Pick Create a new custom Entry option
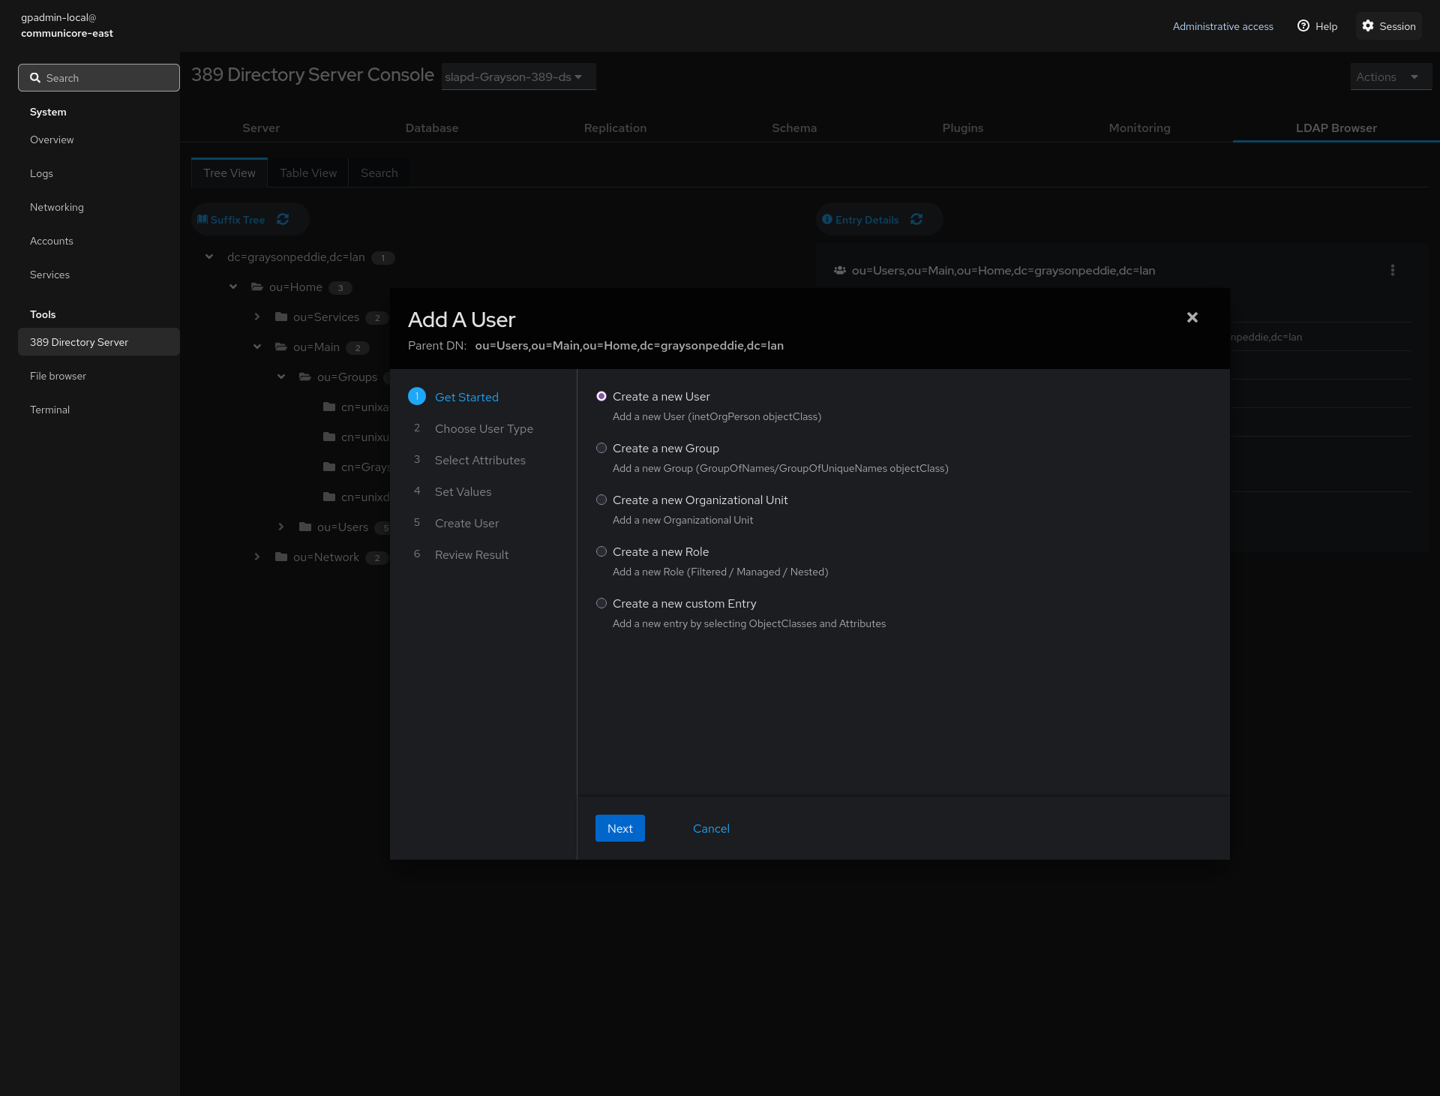This screenshot has width=1440, height=1096. (x=601, y=603)
